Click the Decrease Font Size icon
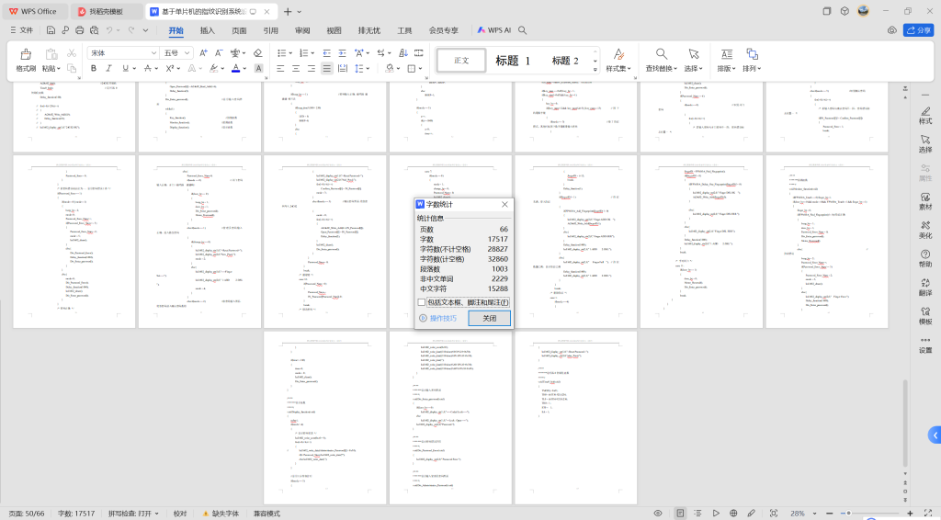The height and width of the screenshot is (520, 941). [x=219, y=52]
